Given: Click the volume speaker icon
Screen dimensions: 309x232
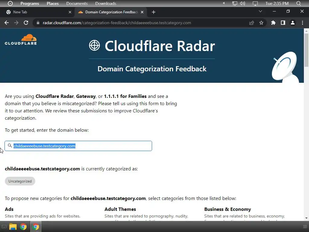Looking at the screenshot, I should (243, 3).
